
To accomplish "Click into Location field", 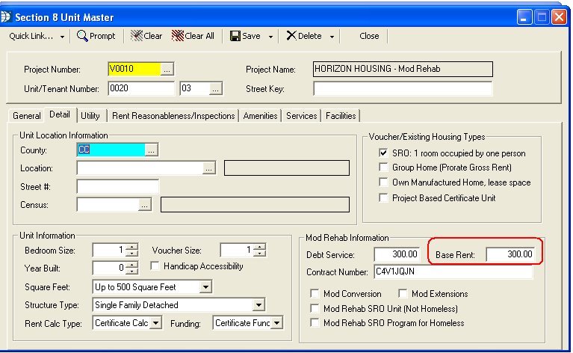I will pyautogui.click(x=140, y=168).
